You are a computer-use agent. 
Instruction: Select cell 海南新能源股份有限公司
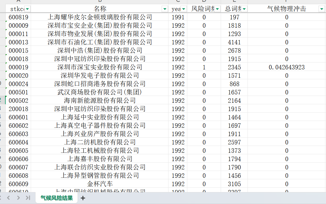coord(100,100)
